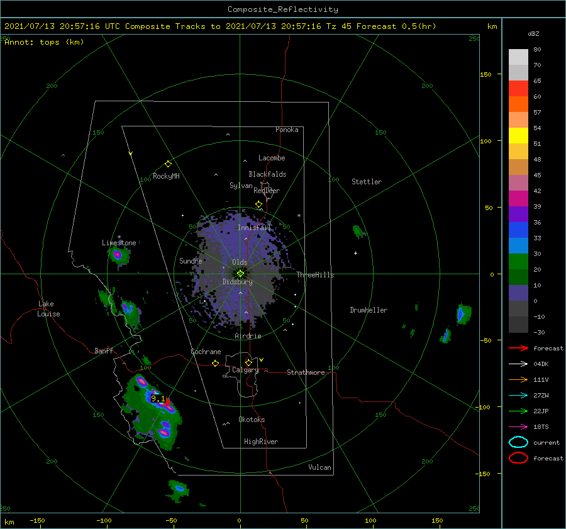The height and width of the screenshot is (529, 566).
Task: Click the Innisfail city label
Action: click(x=254, y=228)
